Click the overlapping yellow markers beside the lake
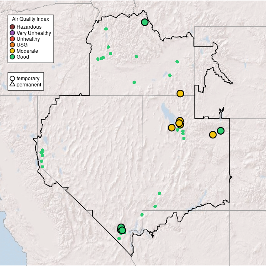 (x=180, y=123)
